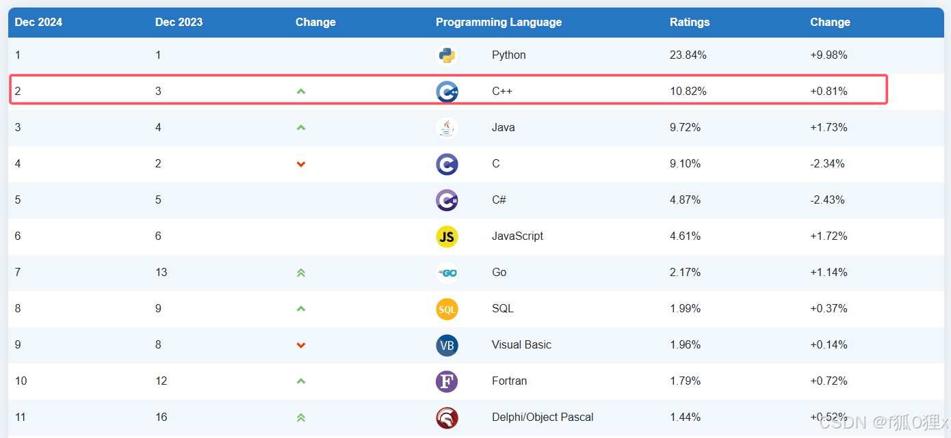
Task: Select the Fortran language name
Action: click(x=510, y=381)
